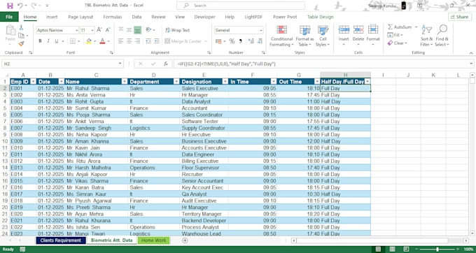
Task: Expand the formula bar
Action: pyautogui.click(x=471, y=64)
